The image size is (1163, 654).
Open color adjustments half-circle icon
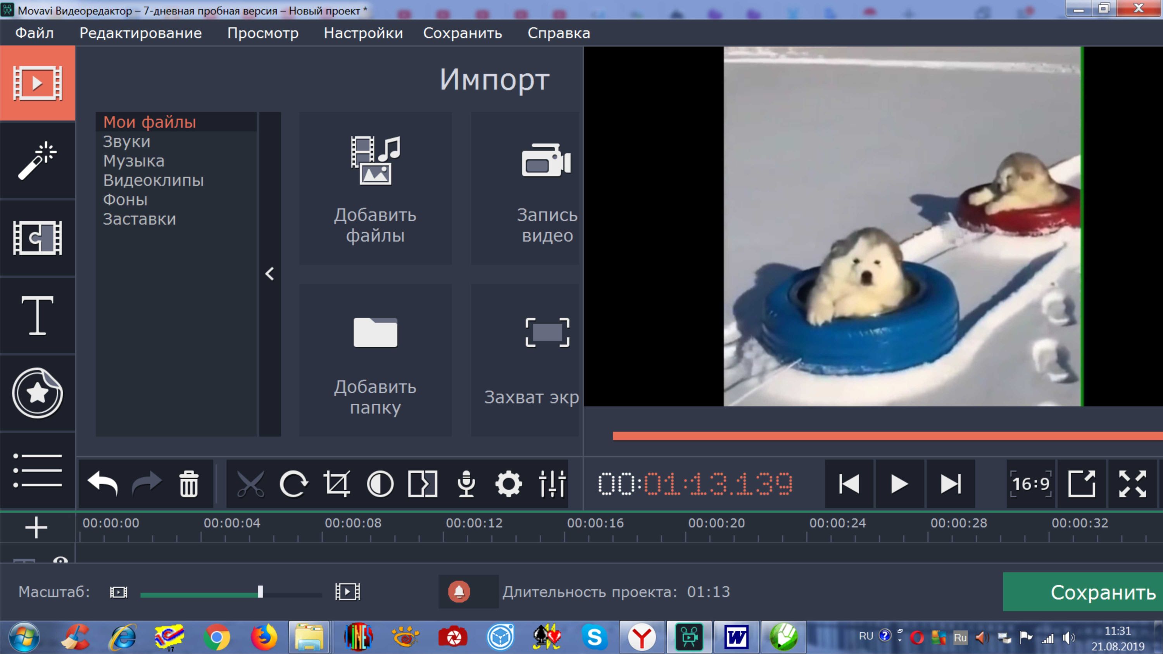[x=380, y=484]
